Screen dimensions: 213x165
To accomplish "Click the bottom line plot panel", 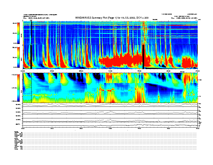I will pyautogui.click(x=110, y=125).
